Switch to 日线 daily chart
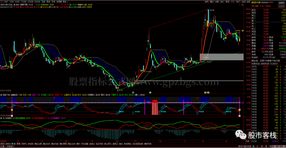 pyautogui.click(x=43, y=2)
